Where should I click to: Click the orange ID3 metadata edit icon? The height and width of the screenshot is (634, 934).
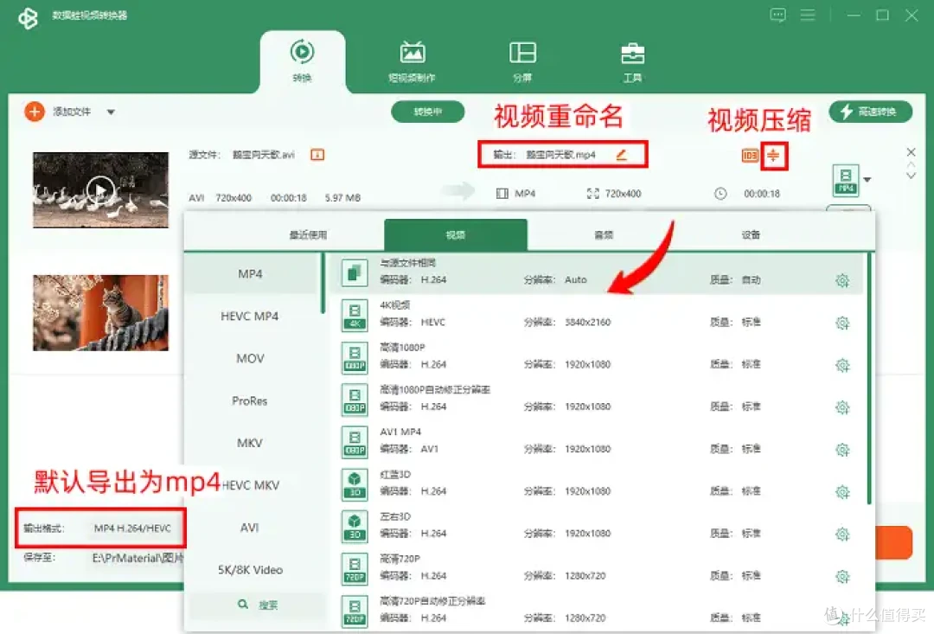click(x=749, y=156)
